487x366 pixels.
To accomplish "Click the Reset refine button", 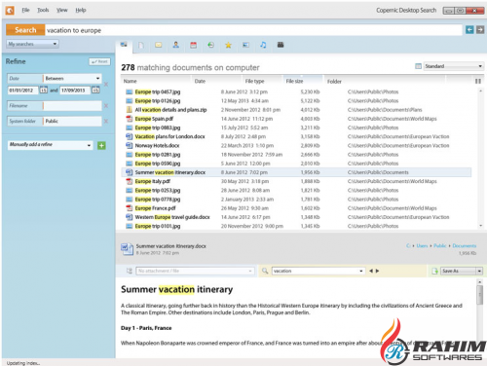I will click(99, 61).
